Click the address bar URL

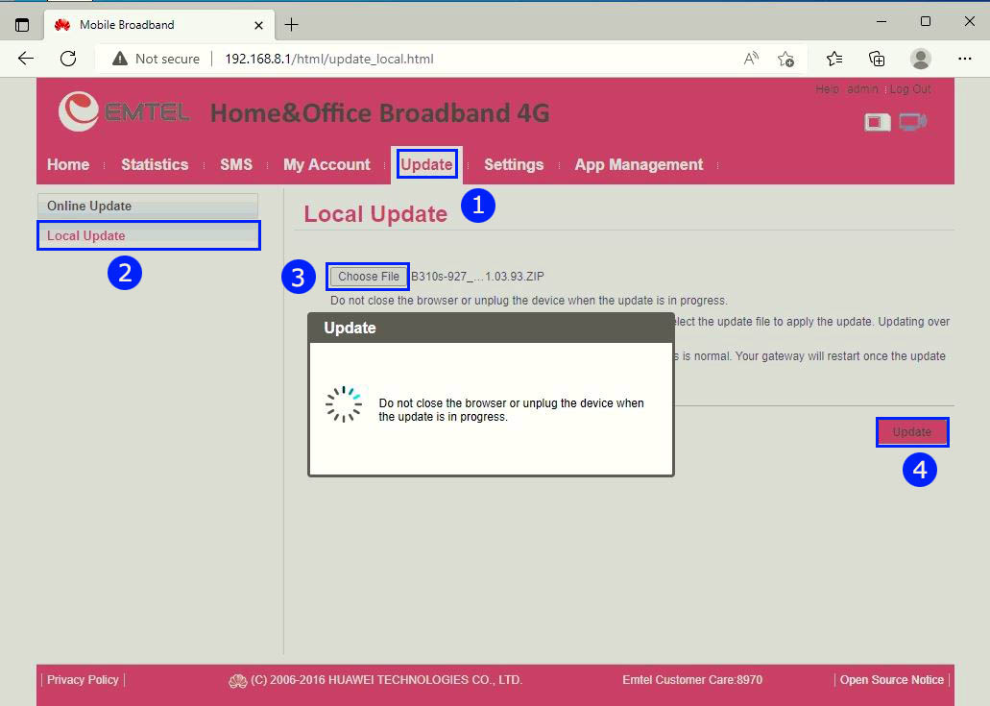pyautogui.click(x=329, y=59)
